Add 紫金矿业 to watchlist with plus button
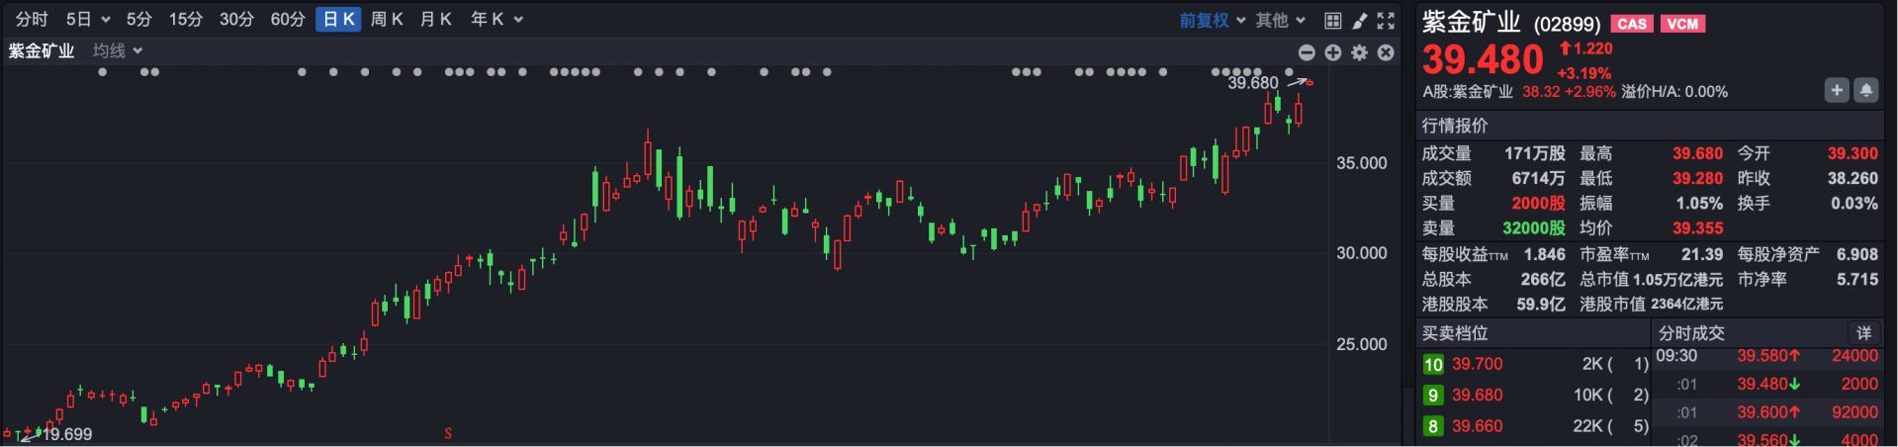The image size is (1898, 447). pos(1837,90)
